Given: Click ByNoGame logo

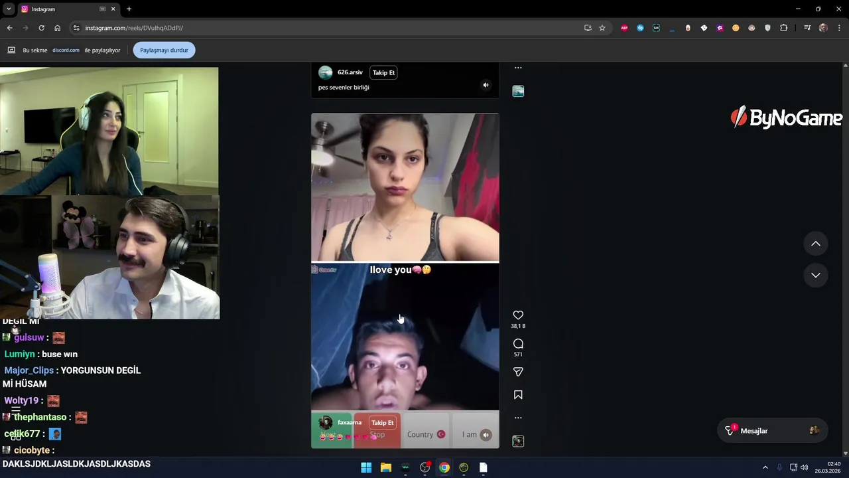Looking at the screenshot, I should pyautogui.click(x=786, y=118).
